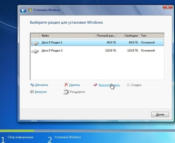The image size is (175, 143).
Task: Click the Windows flag icon in title bar
Action: click(x=30, y=10)
